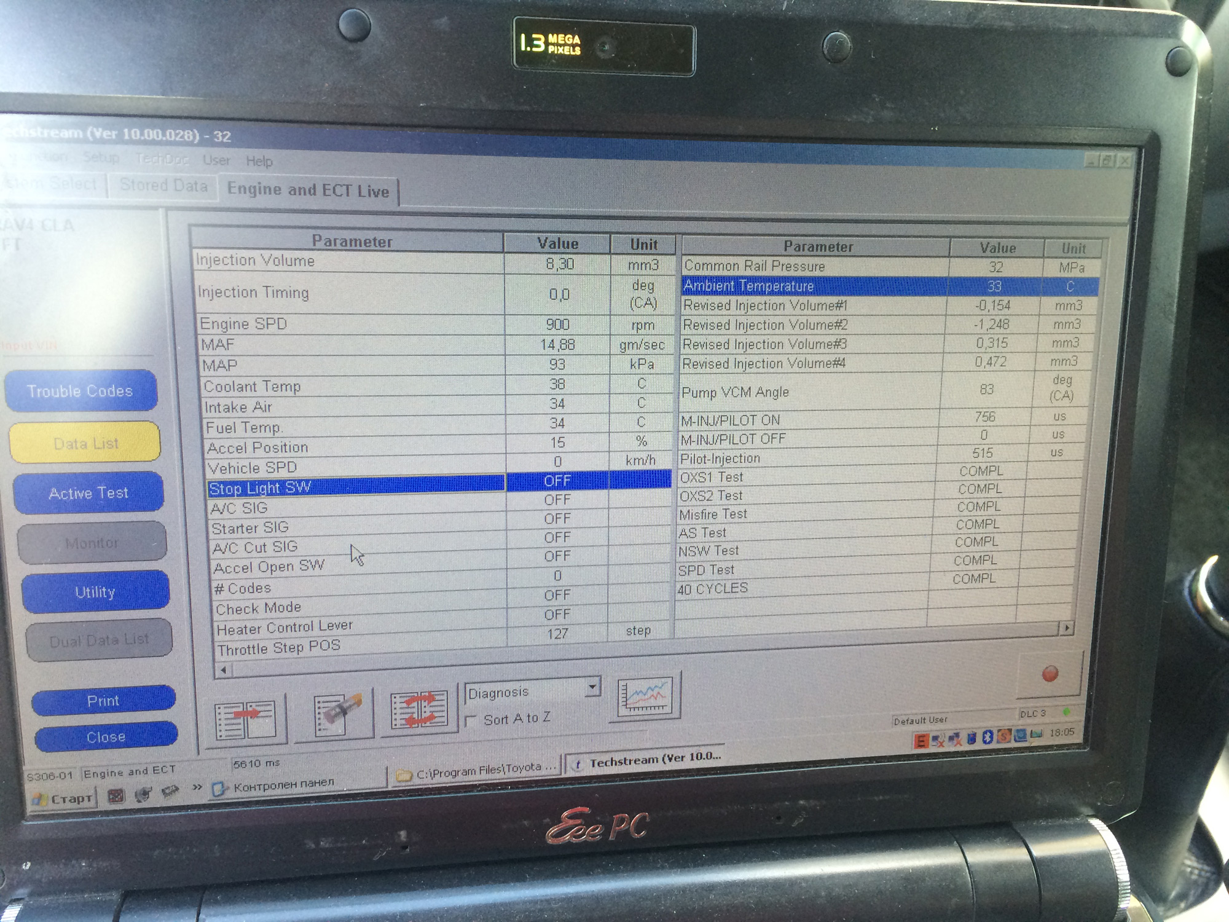This screenshot has width=1229, height=922.
Task: Open the quick launch overflow chevron
Action: tap(197, 787)
